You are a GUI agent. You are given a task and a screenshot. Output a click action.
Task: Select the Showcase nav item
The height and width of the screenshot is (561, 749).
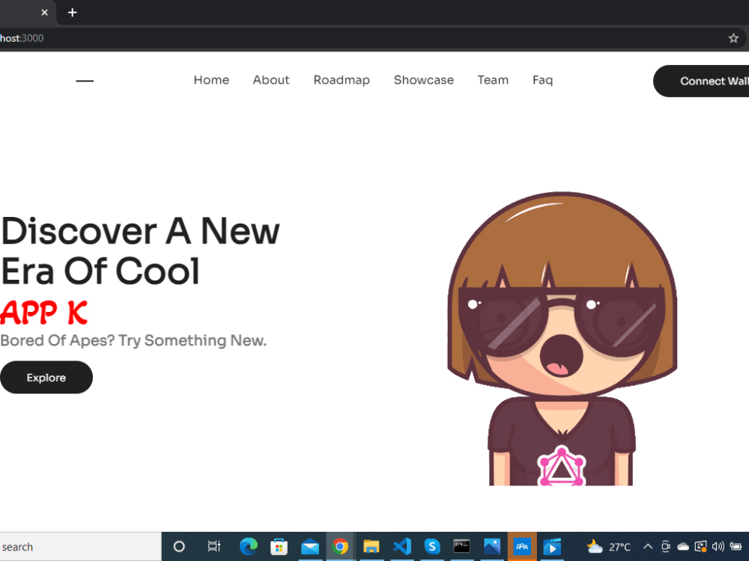click(424, 80)
